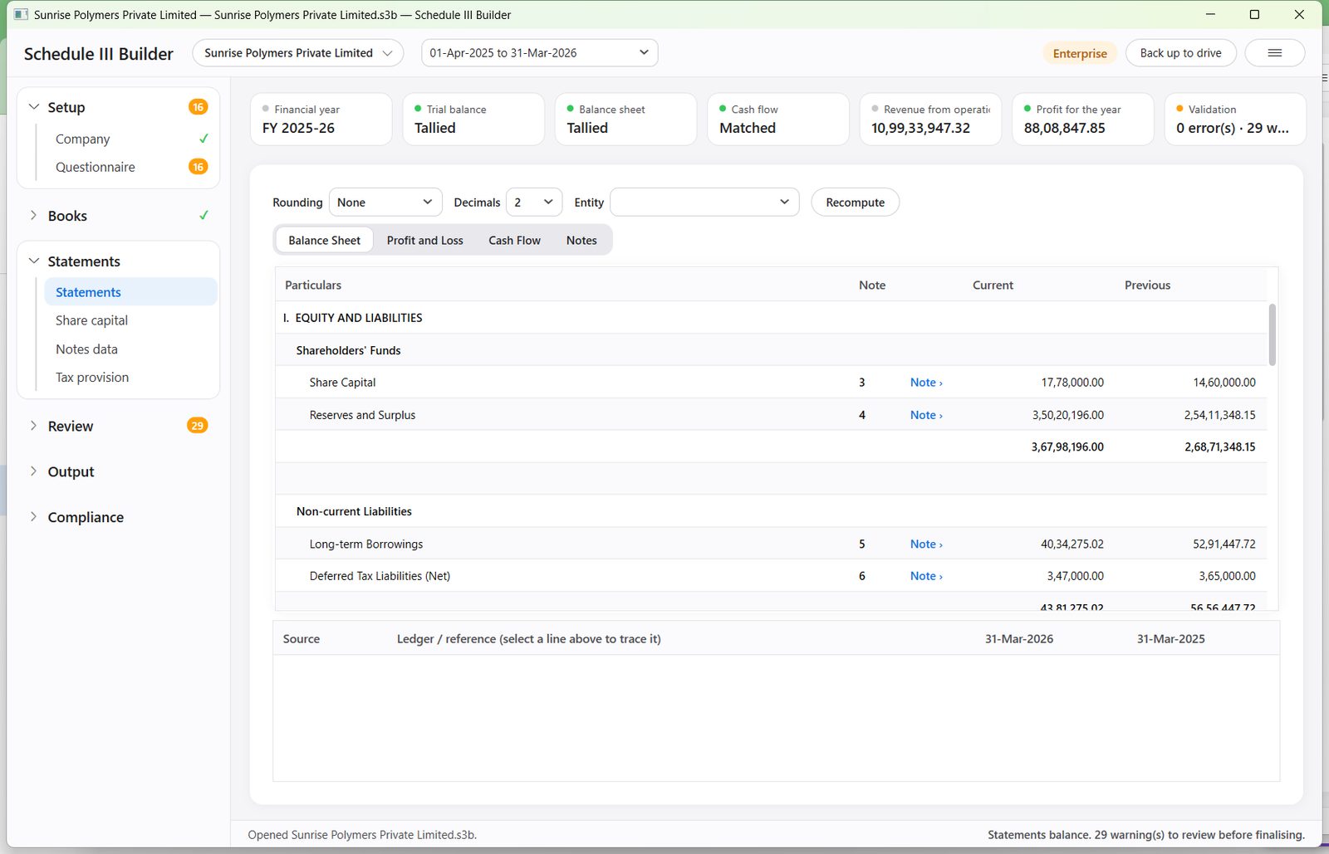Open the hamburger menu button
The image size is (1329, 854).
click(x=1274, y=53)
